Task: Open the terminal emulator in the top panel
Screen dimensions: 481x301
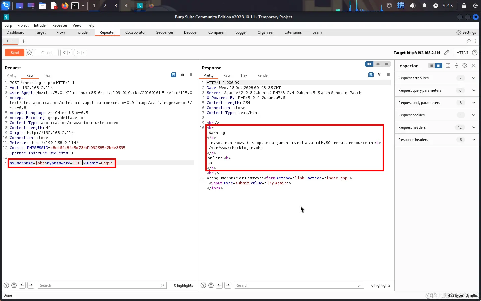Action: [x=75, y=5]
